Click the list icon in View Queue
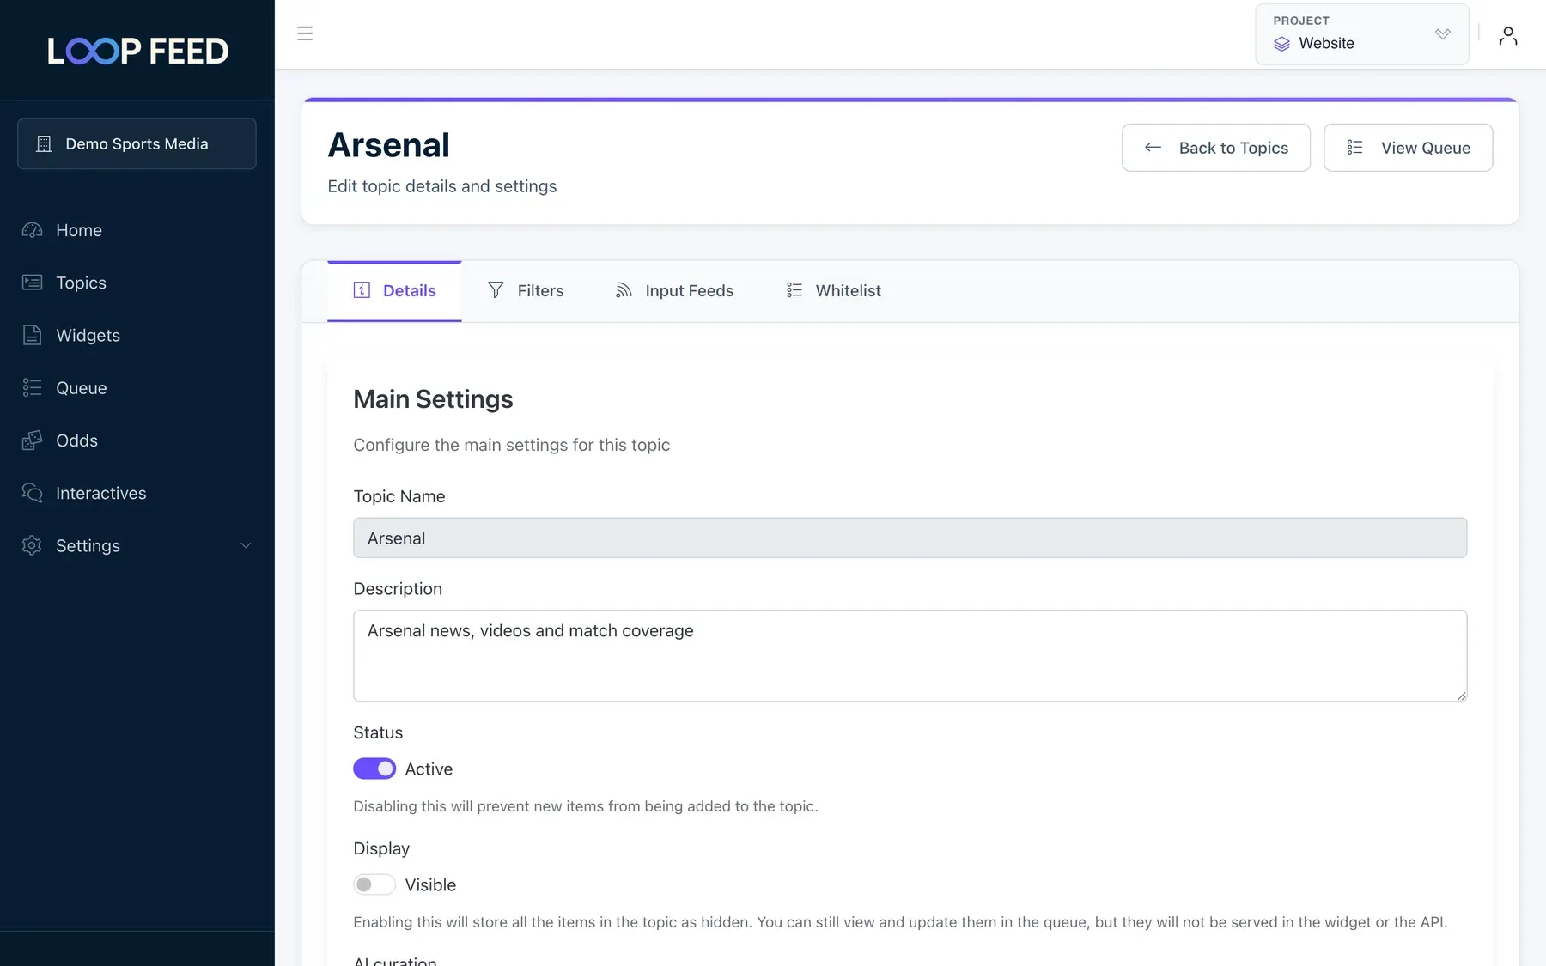The width and height of the screenshot is (1546, 966). click(1355, 148)
